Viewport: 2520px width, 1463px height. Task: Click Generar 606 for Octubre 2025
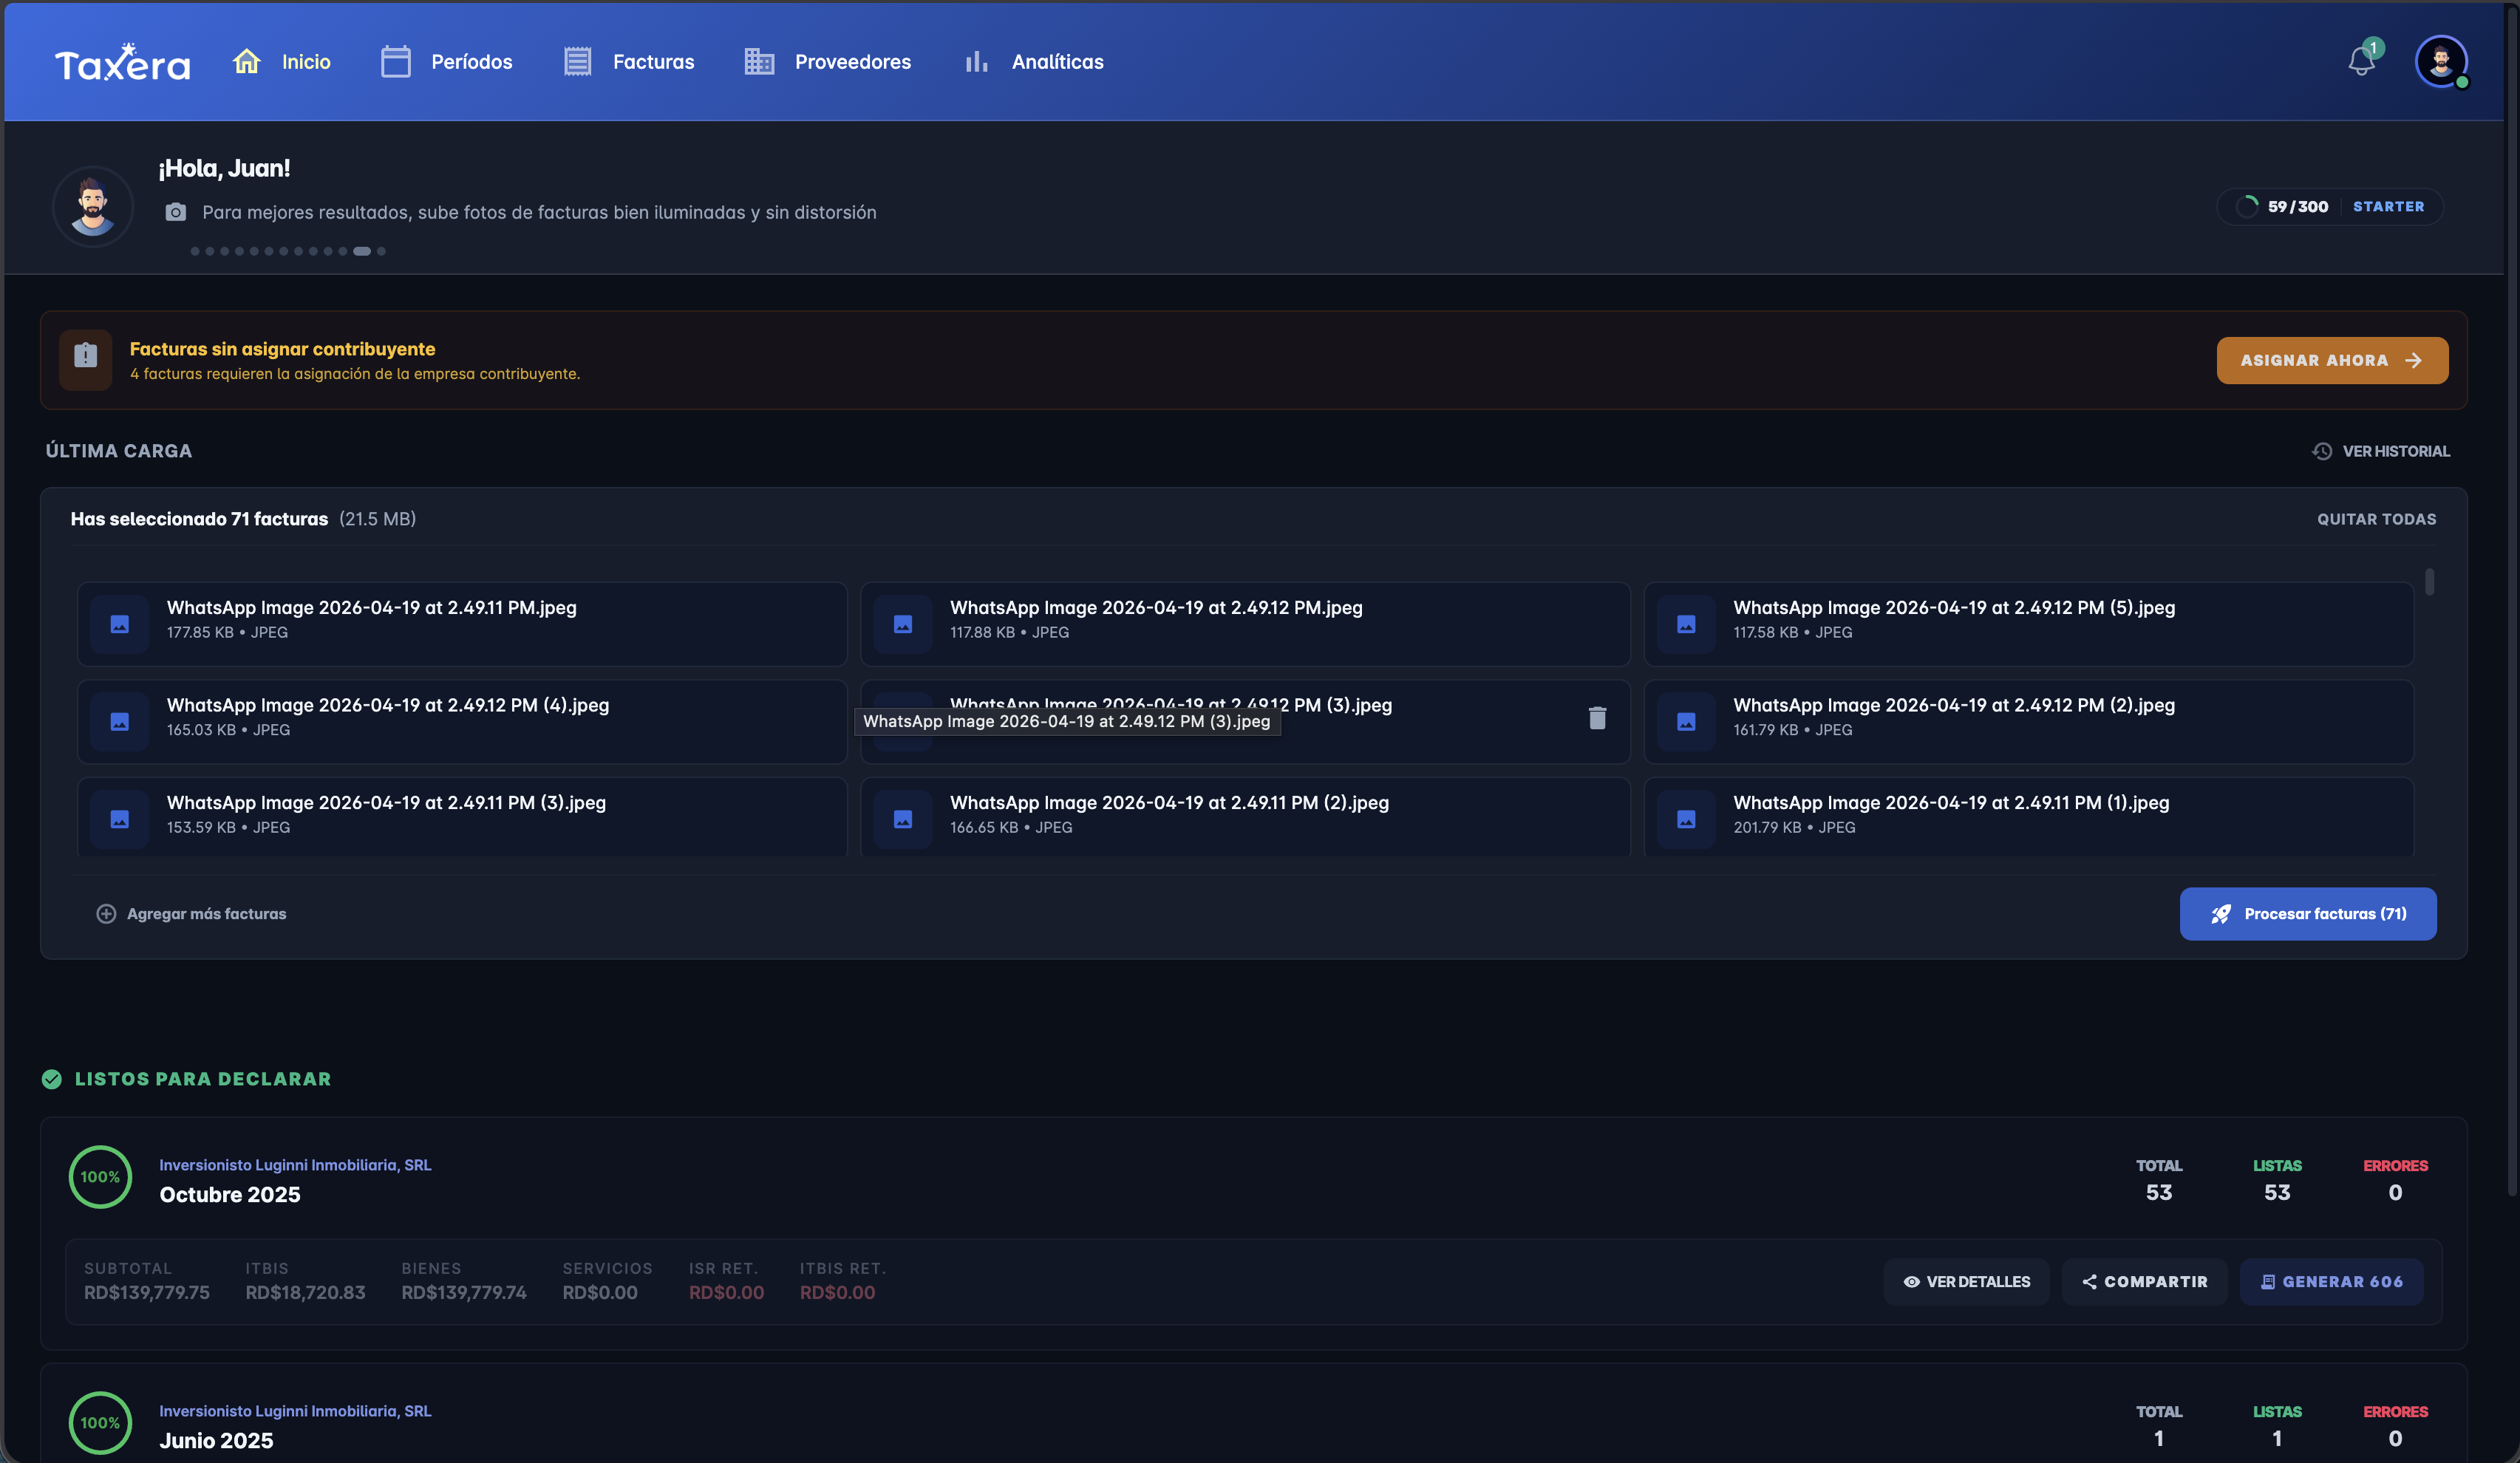tap(2331, 1282)
